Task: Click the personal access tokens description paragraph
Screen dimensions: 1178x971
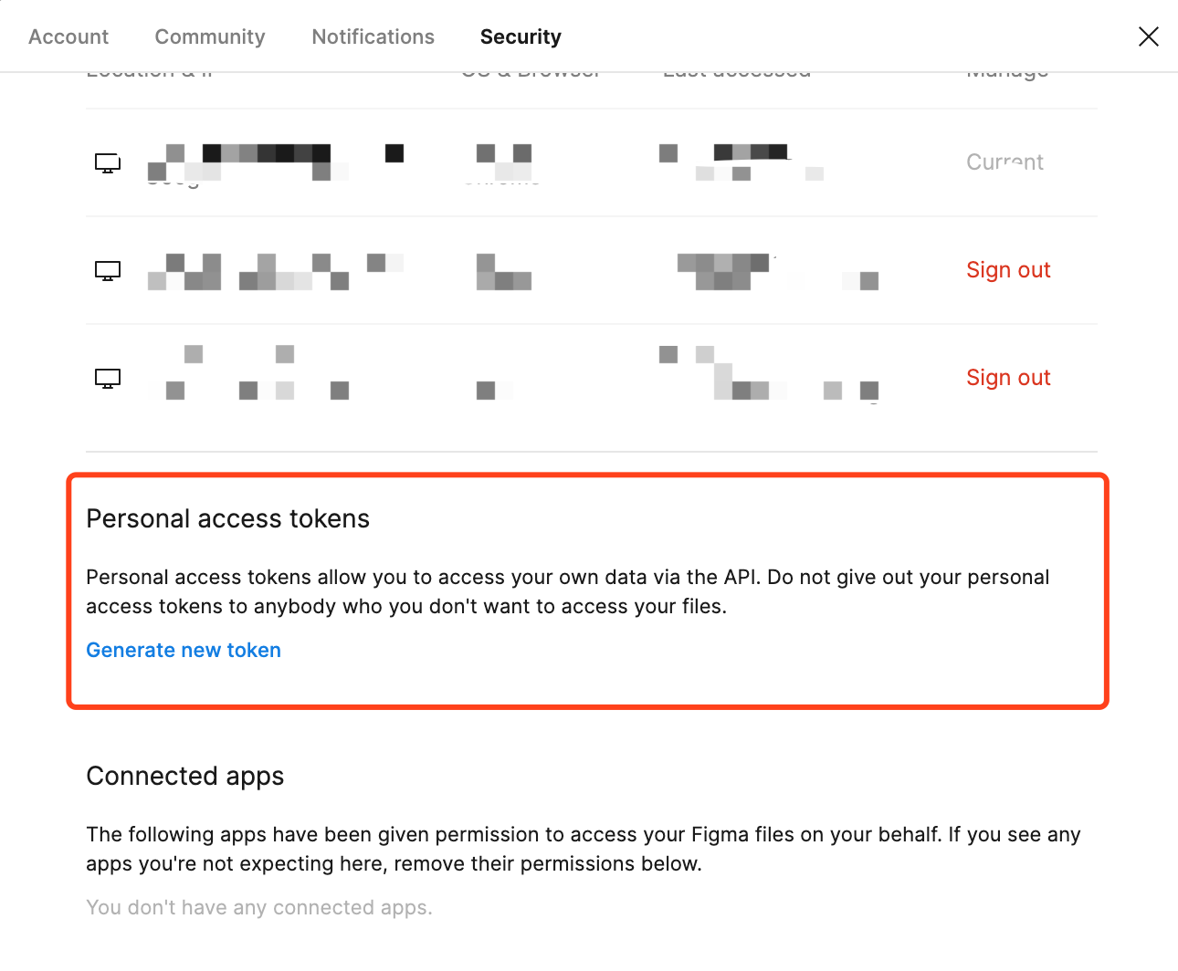Action: click(566, 591)
